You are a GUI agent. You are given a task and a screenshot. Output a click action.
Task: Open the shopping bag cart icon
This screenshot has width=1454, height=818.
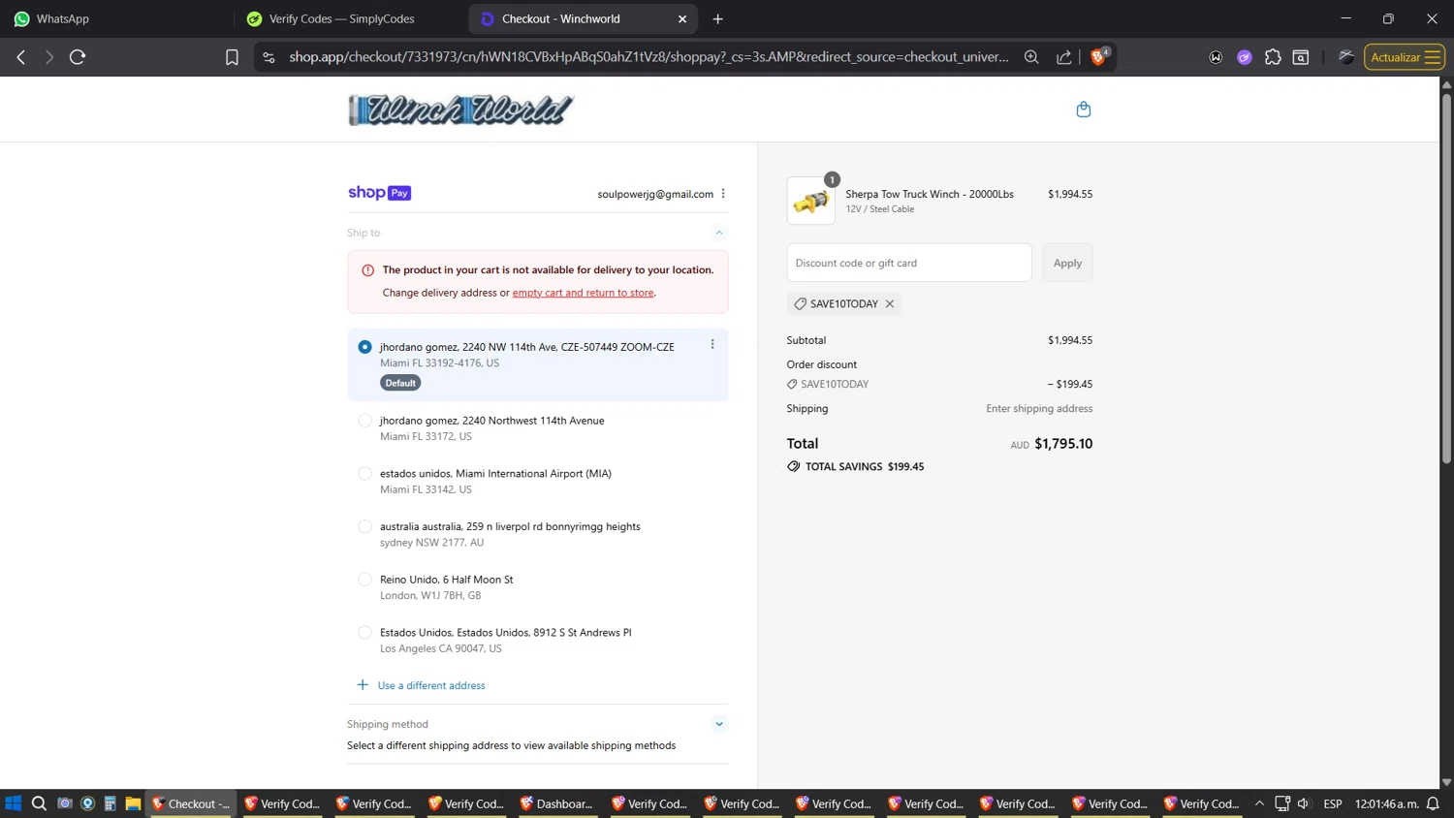pos(1084,110)
